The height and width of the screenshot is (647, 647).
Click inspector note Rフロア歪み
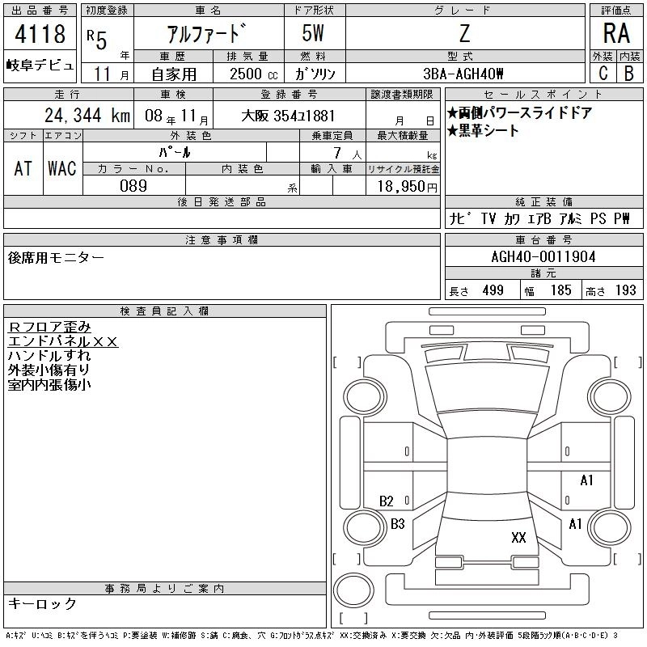[x=49, y=327]
